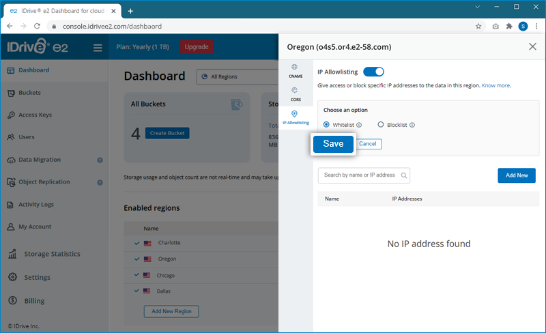Open the Know more link

coord(496,86)
